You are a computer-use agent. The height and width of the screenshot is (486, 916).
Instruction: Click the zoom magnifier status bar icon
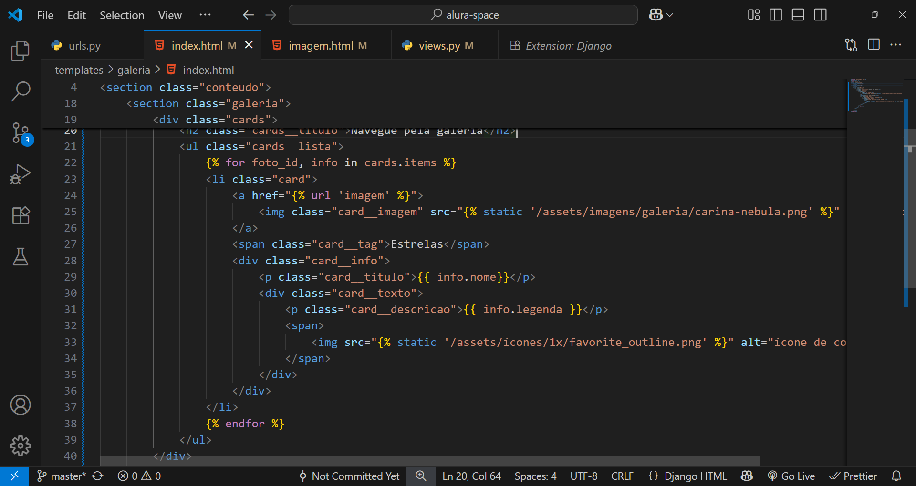421,476
